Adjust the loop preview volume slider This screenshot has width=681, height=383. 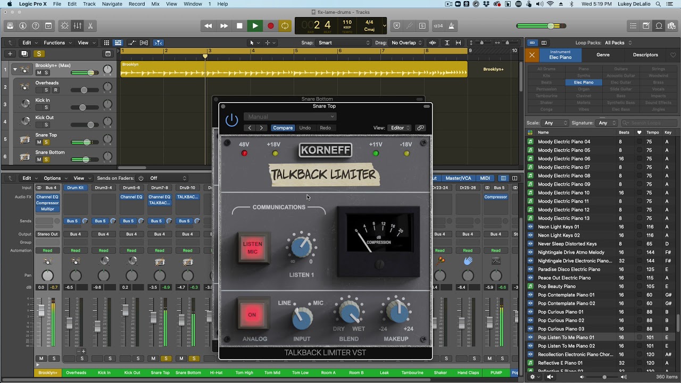coord(604,377)
